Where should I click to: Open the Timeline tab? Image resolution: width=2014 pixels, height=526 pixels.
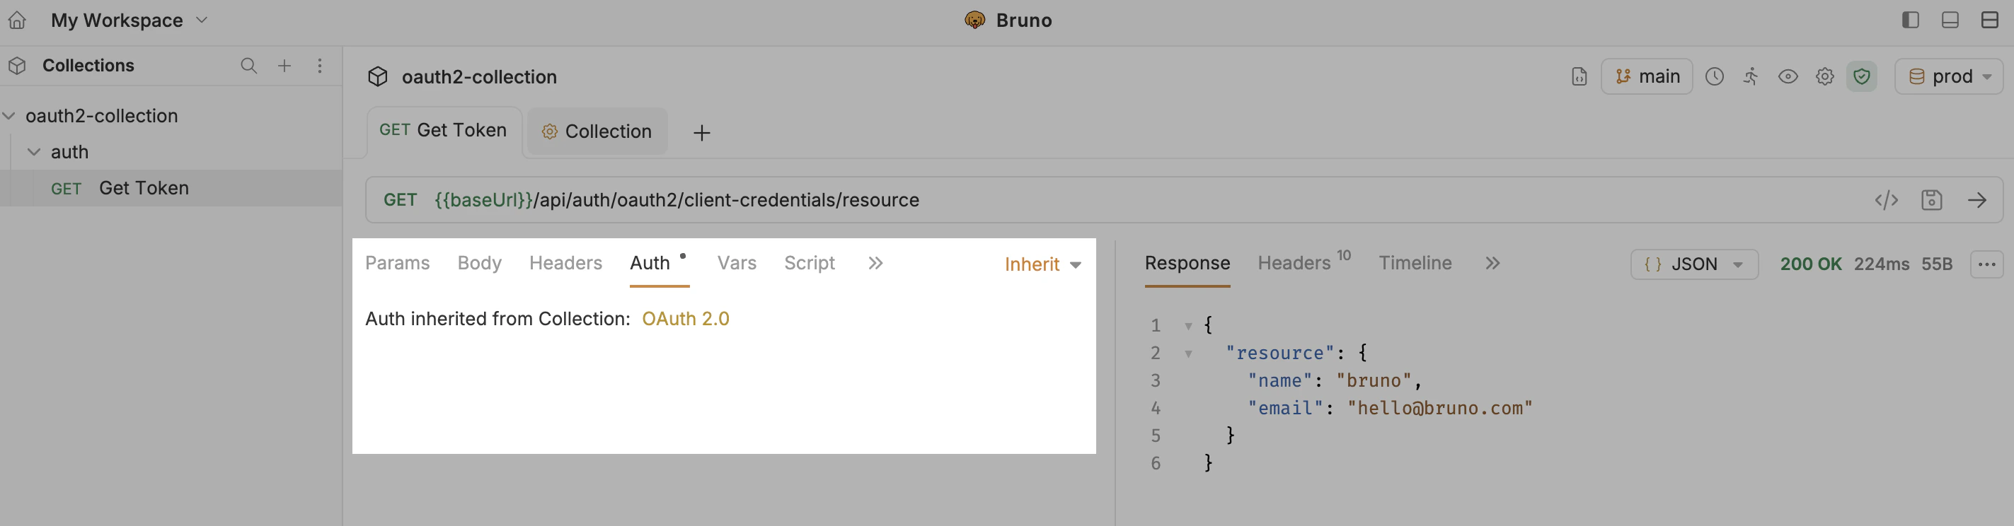pos(1415,264)
